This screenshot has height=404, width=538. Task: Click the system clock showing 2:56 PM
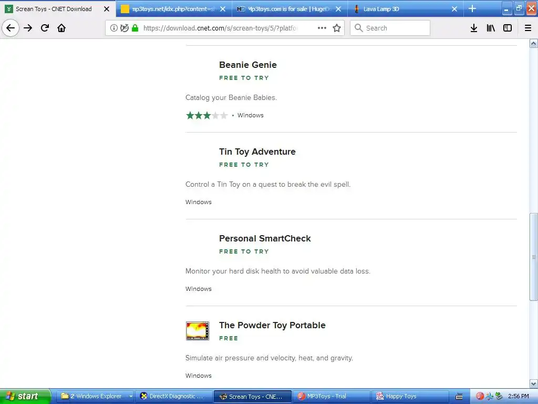tap(519, 396)
